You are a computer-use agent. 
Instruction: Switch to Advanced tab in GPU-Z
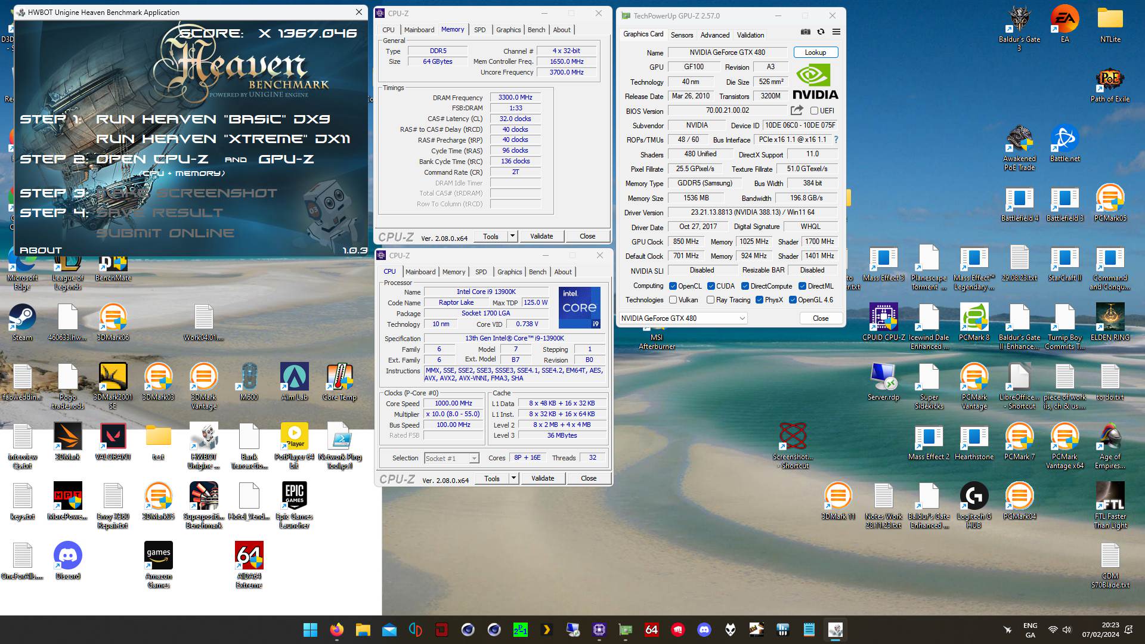(714, 35)
